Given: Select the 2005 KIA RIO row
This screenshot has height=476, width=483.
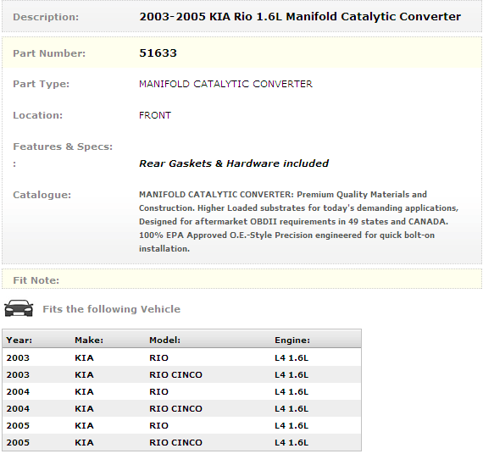Looking at the screenshot, I should click(x=181, y=425).
